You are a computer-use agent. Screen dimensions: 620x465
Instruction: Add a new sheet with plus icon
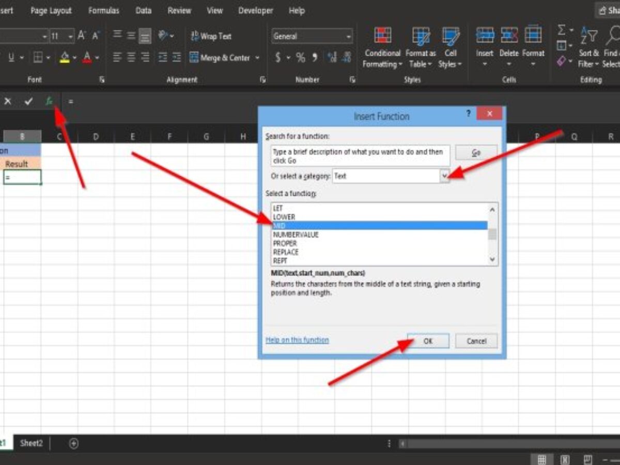[x=73, y=443]
